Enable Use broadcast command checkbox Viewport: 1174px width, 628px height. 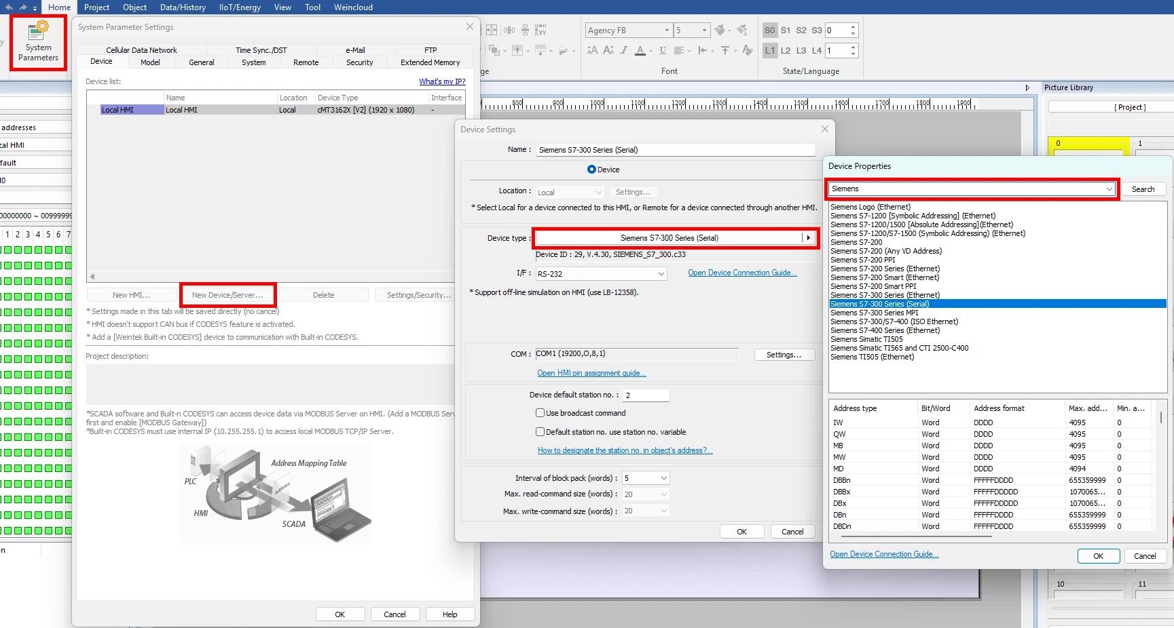pos(540,413)
